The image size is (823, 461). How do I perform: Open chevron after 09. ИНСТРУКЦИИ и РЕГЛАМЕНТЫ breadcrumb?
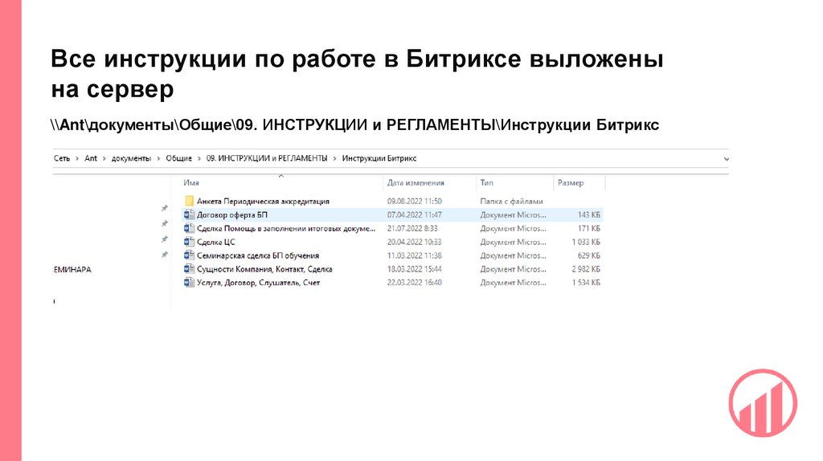335,158
